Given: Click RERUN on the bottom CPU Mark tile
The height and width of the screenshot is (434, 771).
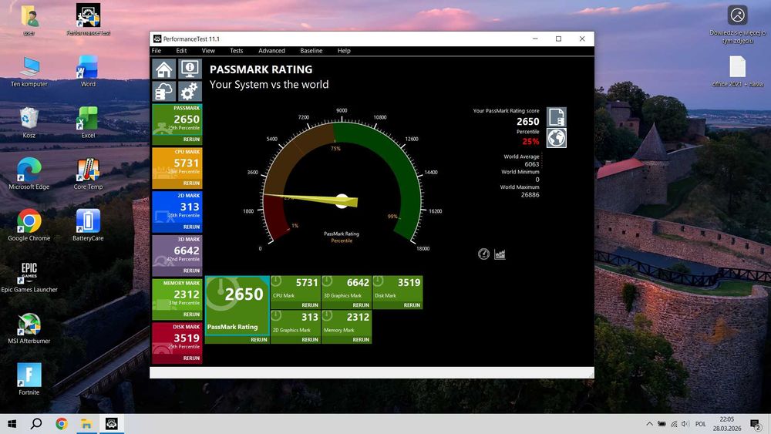Looking at the screenshot, I should tap(310, 305).
